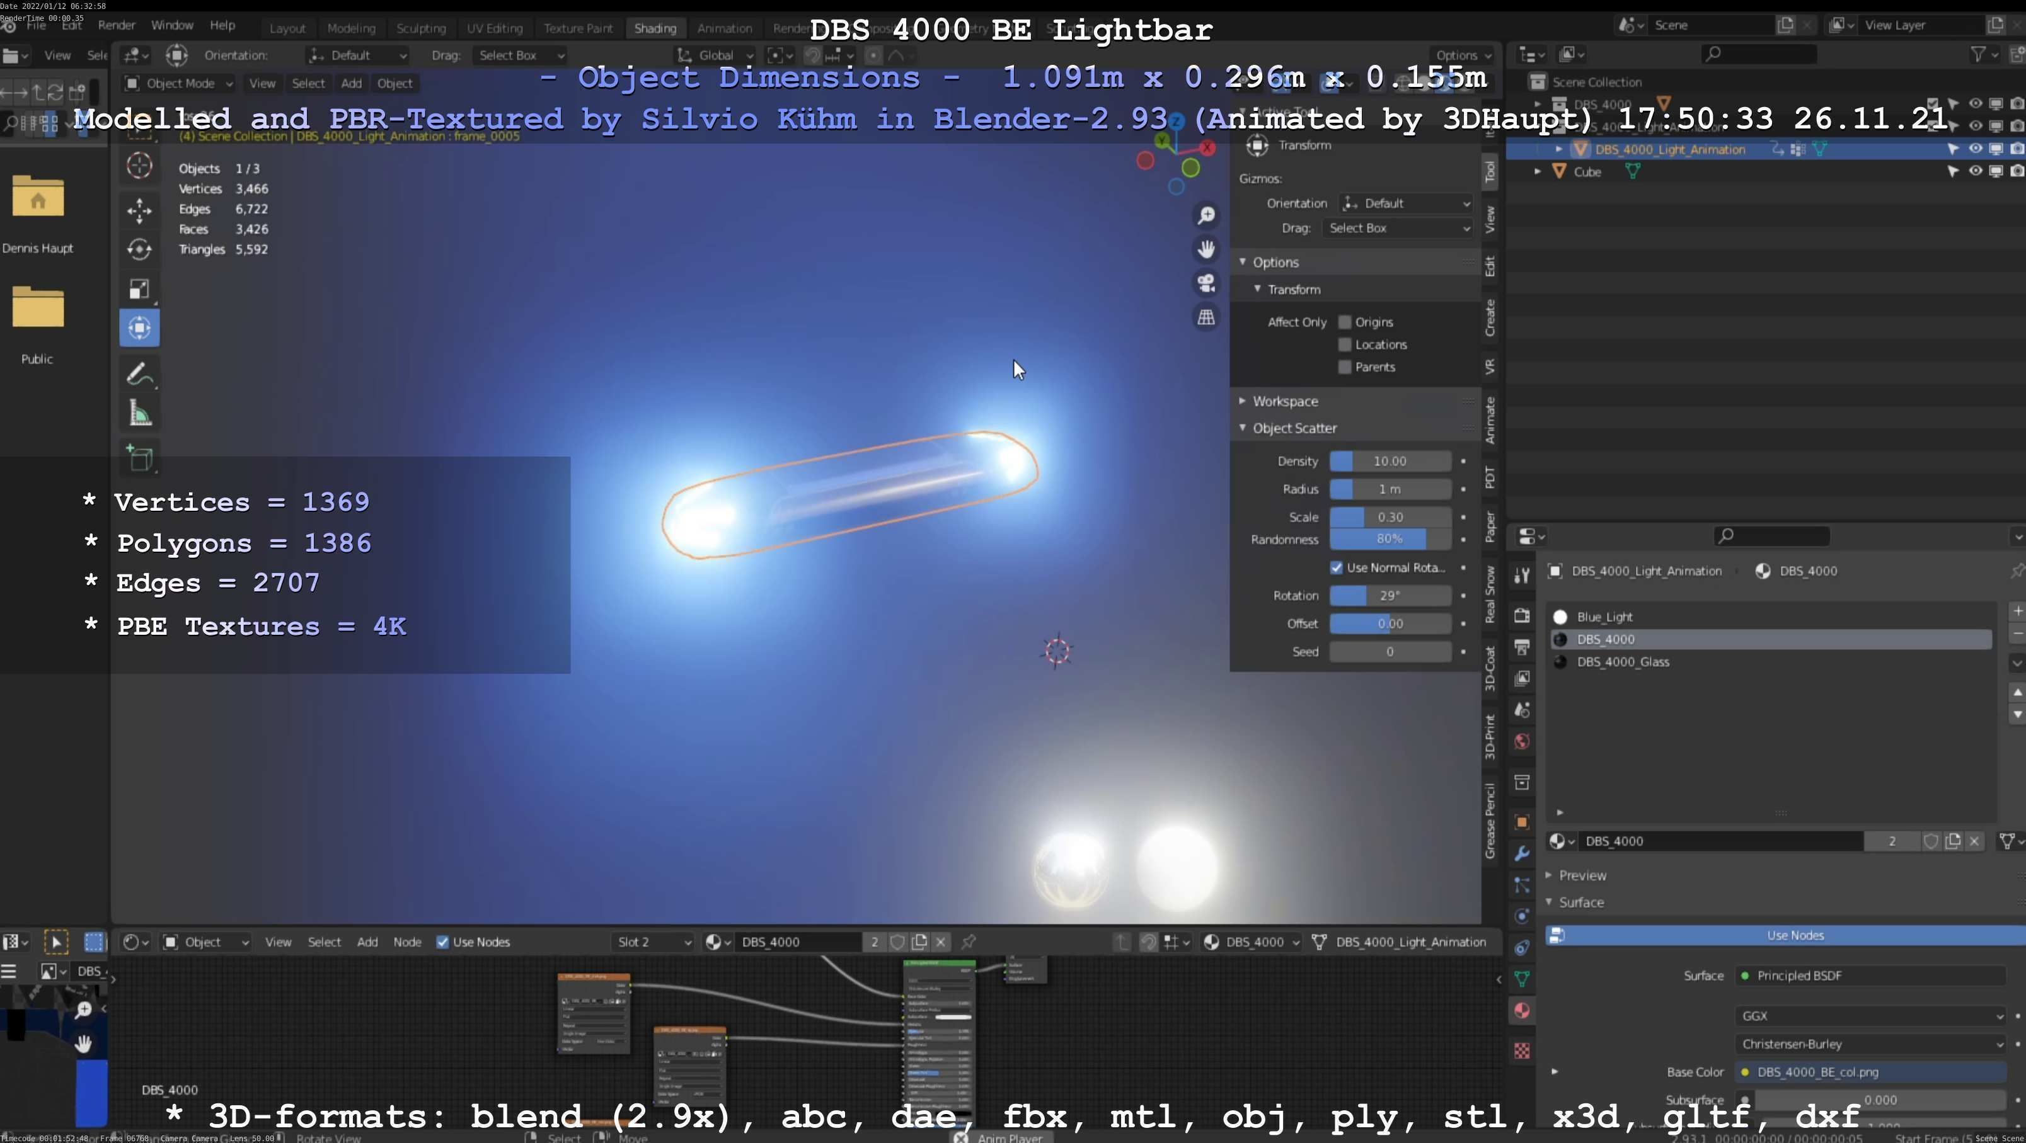The width and height of the screenshot is (2026, 1143).
Task: Open the World properties tab icon
Action: pyautogui.click(x=1522, y=741)
